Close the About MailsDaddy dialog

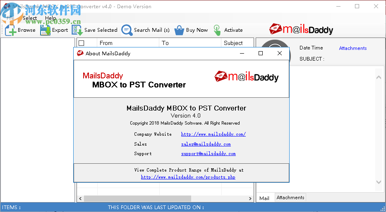pos(279,53)
